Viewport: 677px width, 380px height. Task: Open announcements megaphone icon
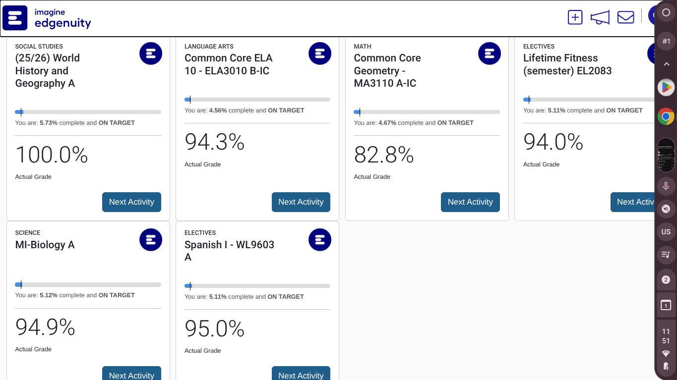600,17
